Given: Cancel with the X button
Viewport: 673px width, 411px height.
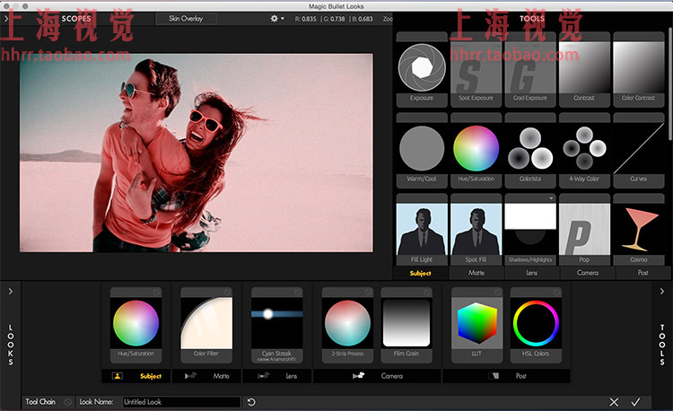Looking at the screenshot, I should [614, 402].
